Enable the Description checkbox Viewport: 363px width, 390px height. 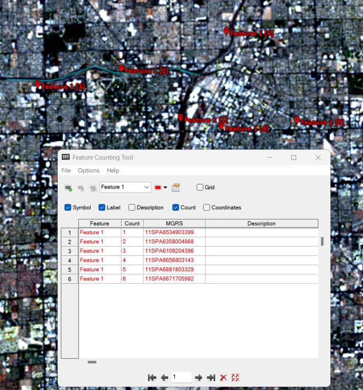pyautogui.click(x=132, y=207)
